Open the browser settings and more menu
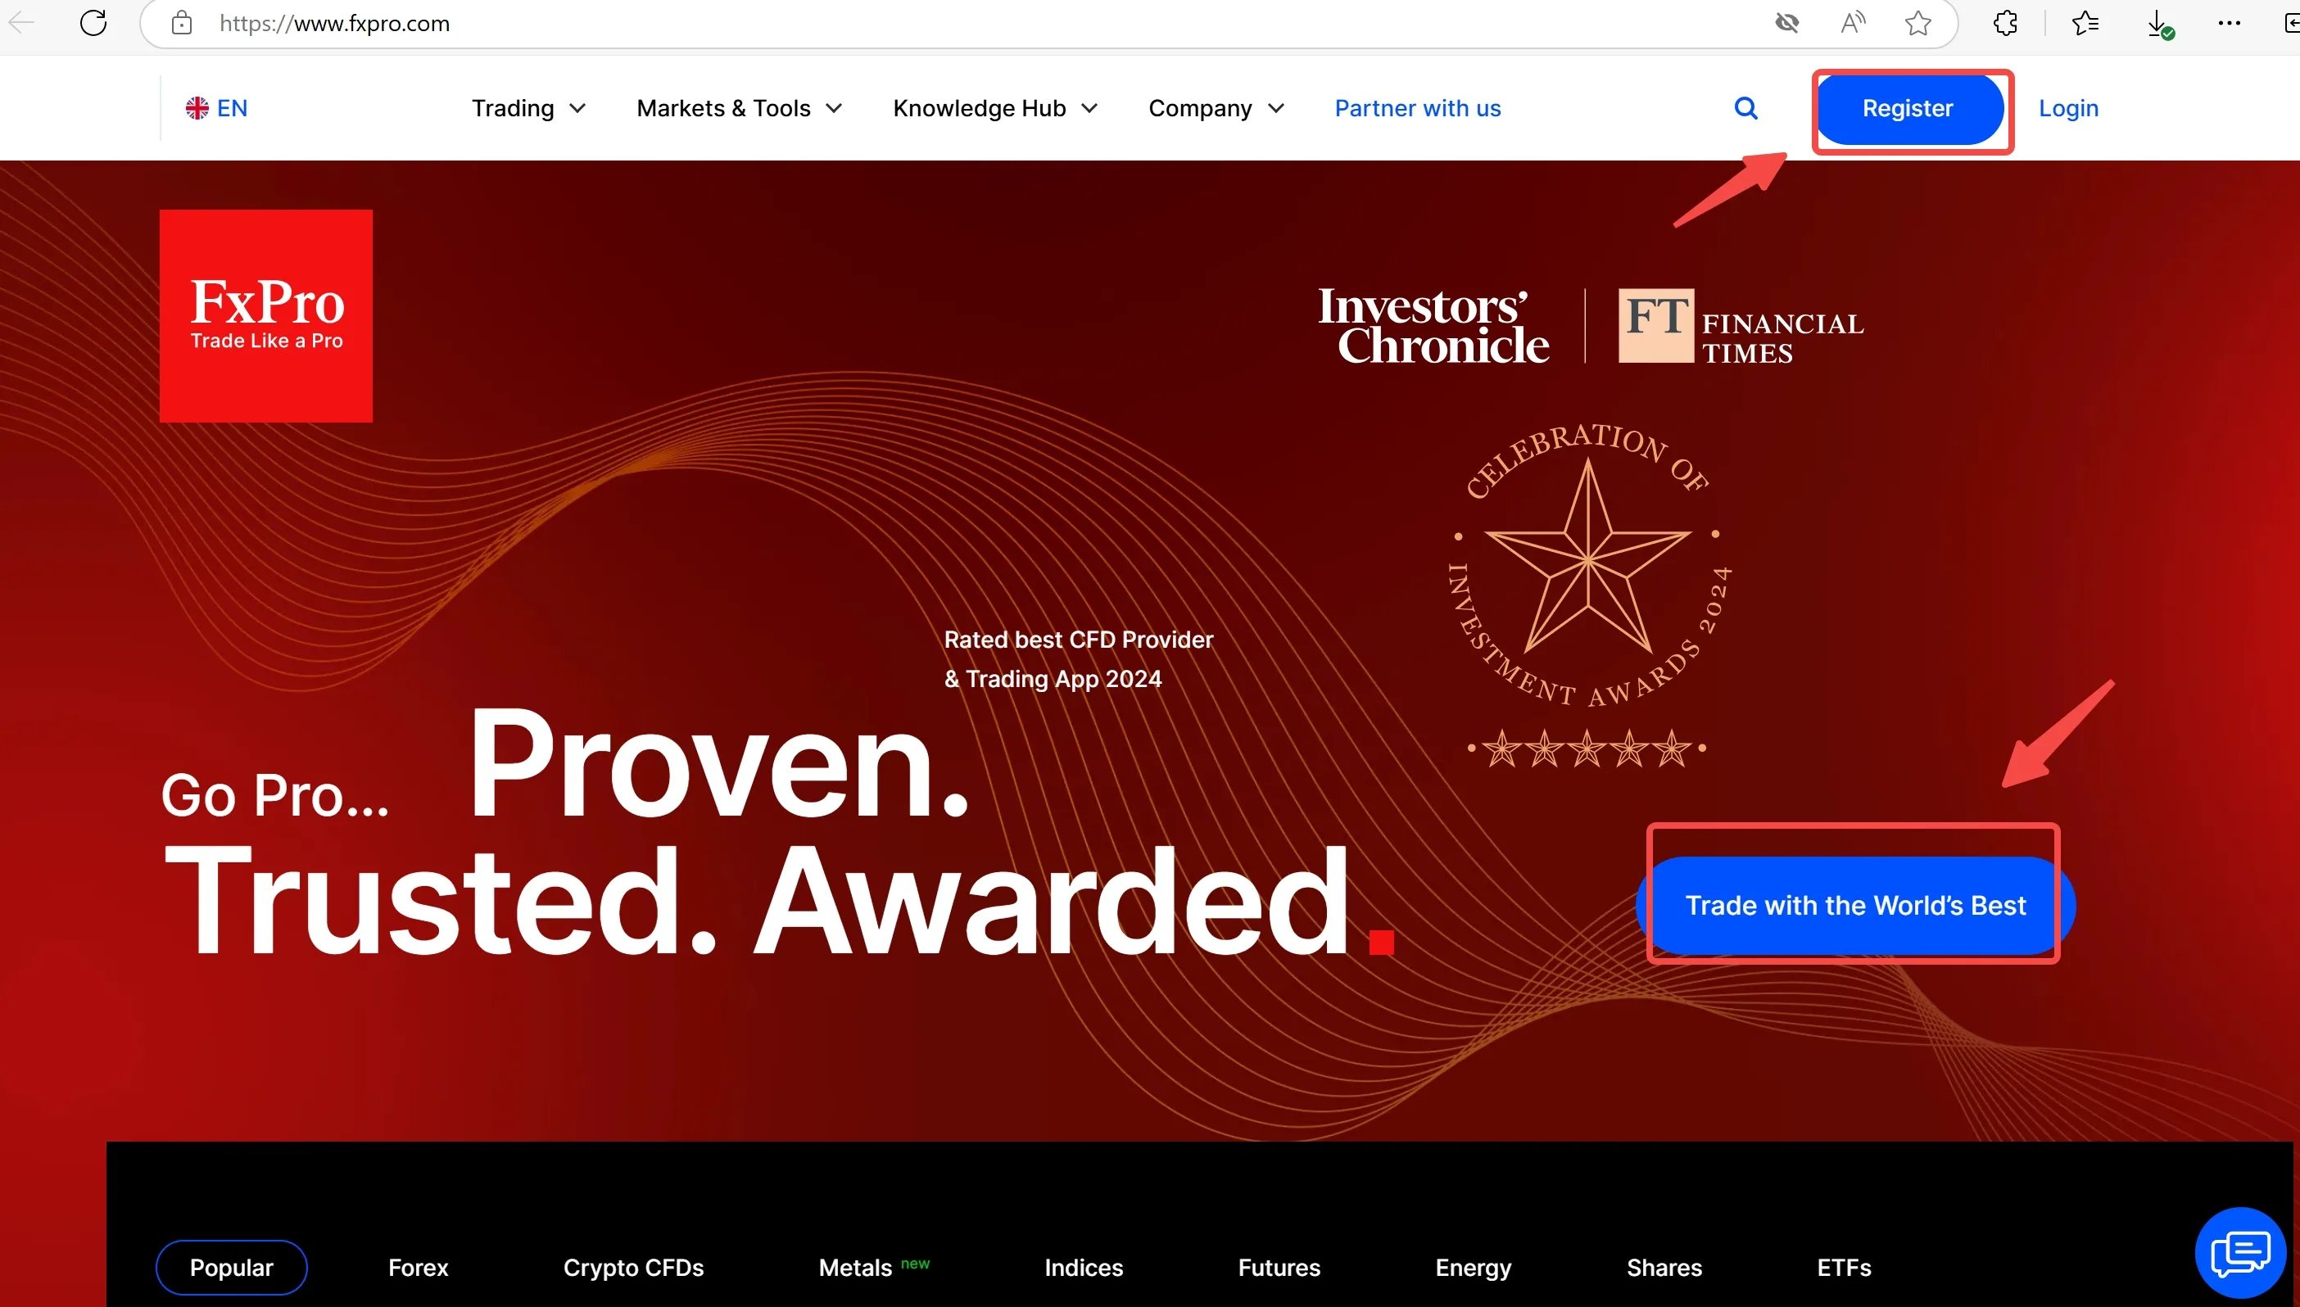 point(2229,23)
